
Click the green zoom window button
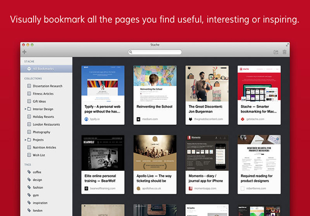(32, 45)
